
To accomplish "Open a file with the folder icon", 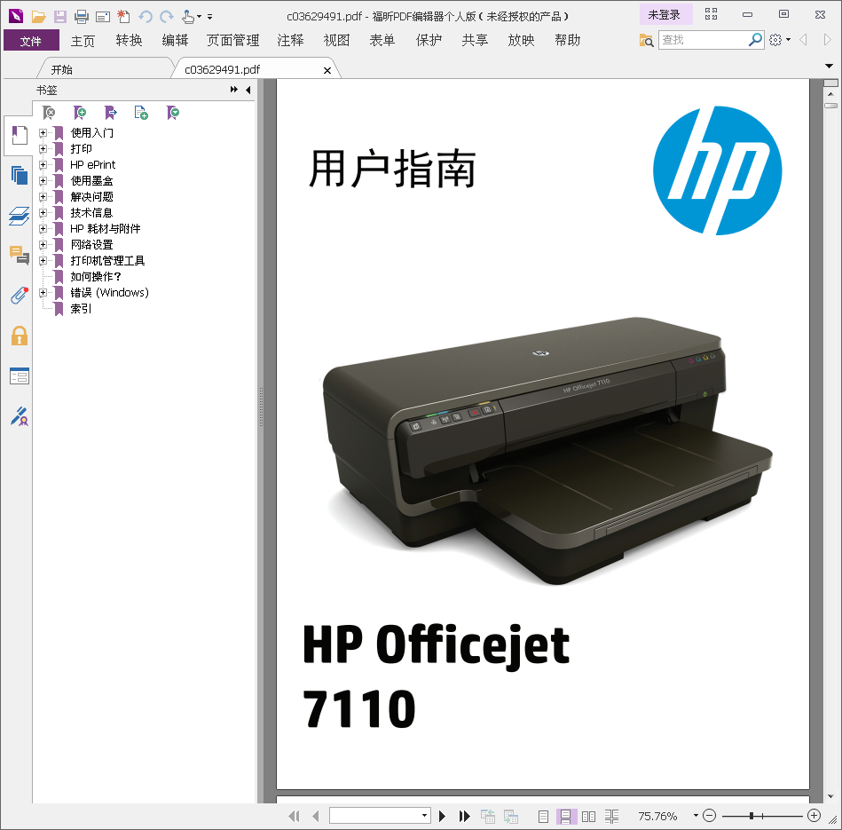I will pyautogui.click(x=38, y=17).
